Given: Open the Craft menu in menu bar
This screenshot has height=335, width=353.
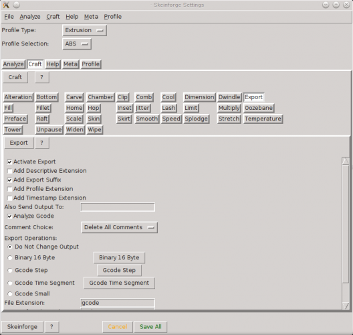Looking at the screenshot, I should pyautogui.click(x=53, y=17).
